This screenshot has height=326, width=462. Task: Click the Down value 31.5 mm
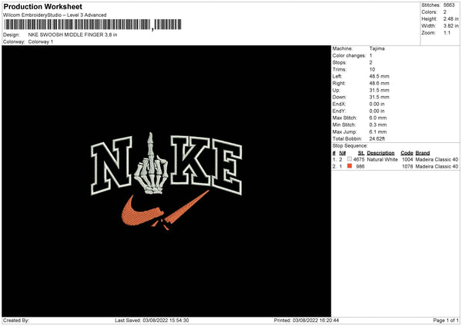pos(379,97)
